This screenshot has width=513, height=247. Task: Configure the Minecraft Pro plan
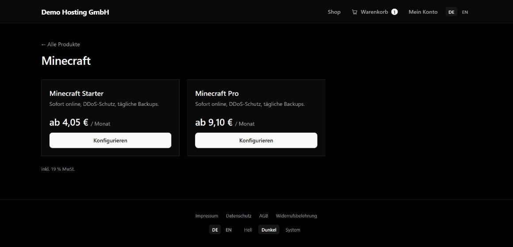tap(256, 140)
